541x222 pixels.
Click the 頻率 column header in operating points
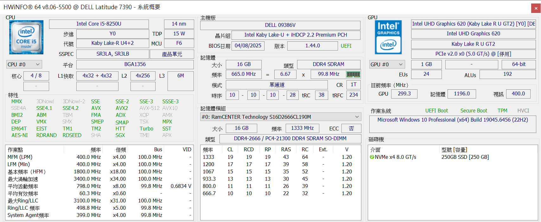point(96,150)
